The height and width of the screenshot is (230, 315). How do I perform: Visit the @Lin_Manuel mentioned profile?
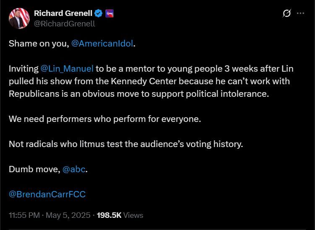tap(67, 69)
